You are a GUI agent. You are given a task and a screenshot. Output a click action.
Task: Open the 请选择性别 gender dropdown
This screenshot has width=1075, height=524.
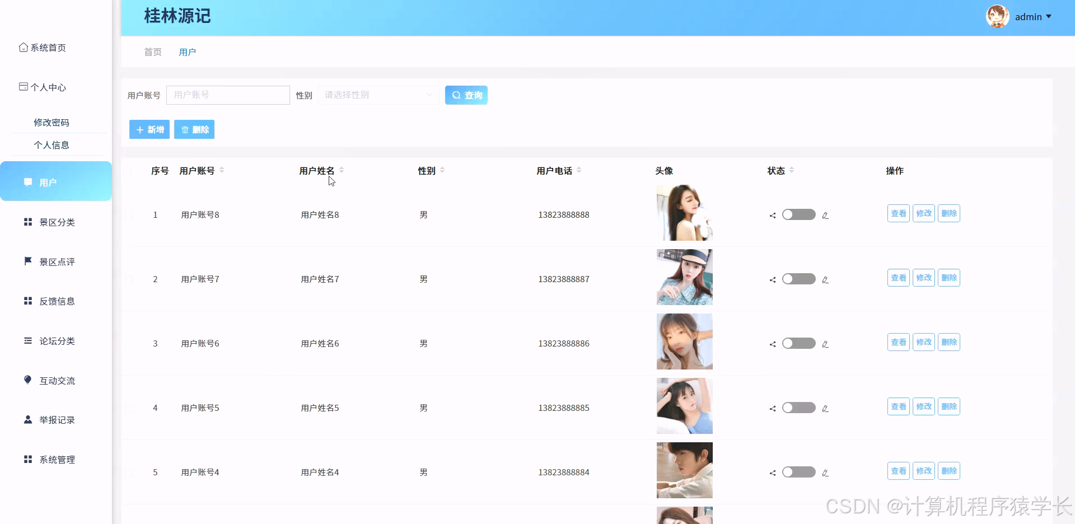tap(378, 95)
